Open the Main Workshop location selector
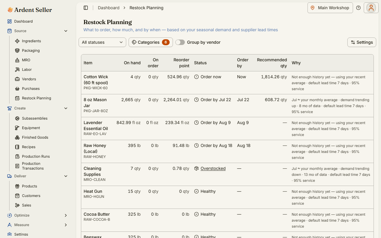This screenshot has width=381, height=238. click(330, 8)
